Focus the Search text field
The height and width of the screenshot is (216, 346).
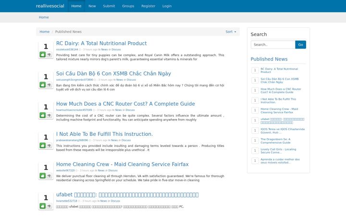(x=273, y=45)
